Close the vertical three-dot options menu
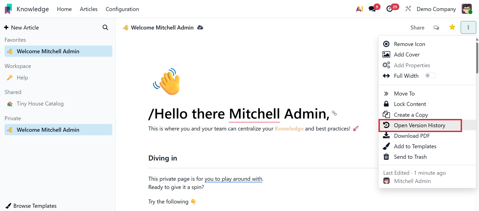The width and height of the screenshot is (479, 211). pos(468,27)
